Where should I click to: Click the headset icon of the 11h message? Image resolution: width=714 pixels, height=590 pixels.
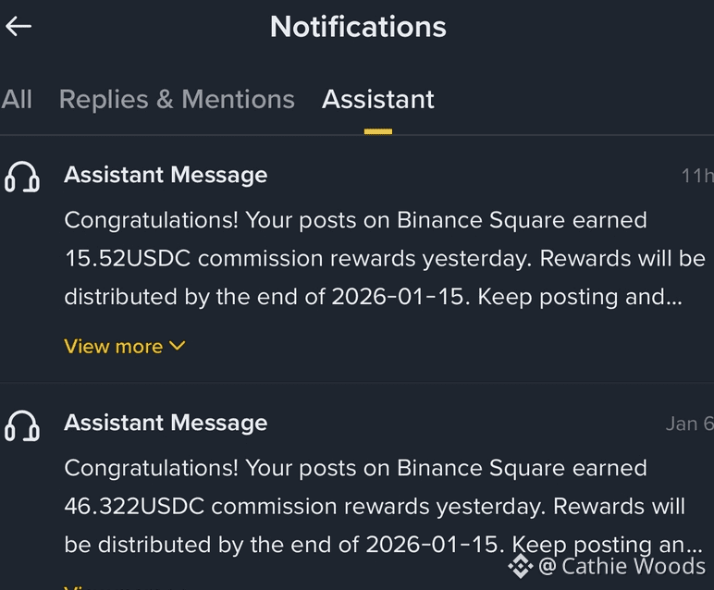pyautogui.click(x=22, y=177)
